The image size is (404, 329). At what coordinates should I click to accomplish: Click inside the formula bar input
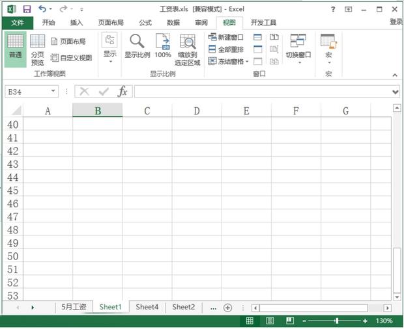261,92
